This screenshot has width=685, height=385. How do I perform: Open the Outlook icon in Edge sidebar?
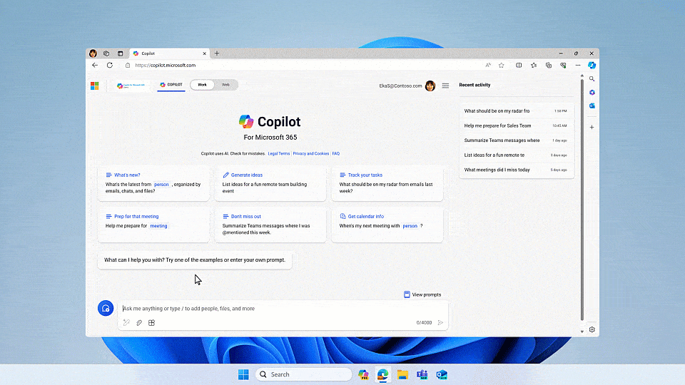tap(592, 106)
